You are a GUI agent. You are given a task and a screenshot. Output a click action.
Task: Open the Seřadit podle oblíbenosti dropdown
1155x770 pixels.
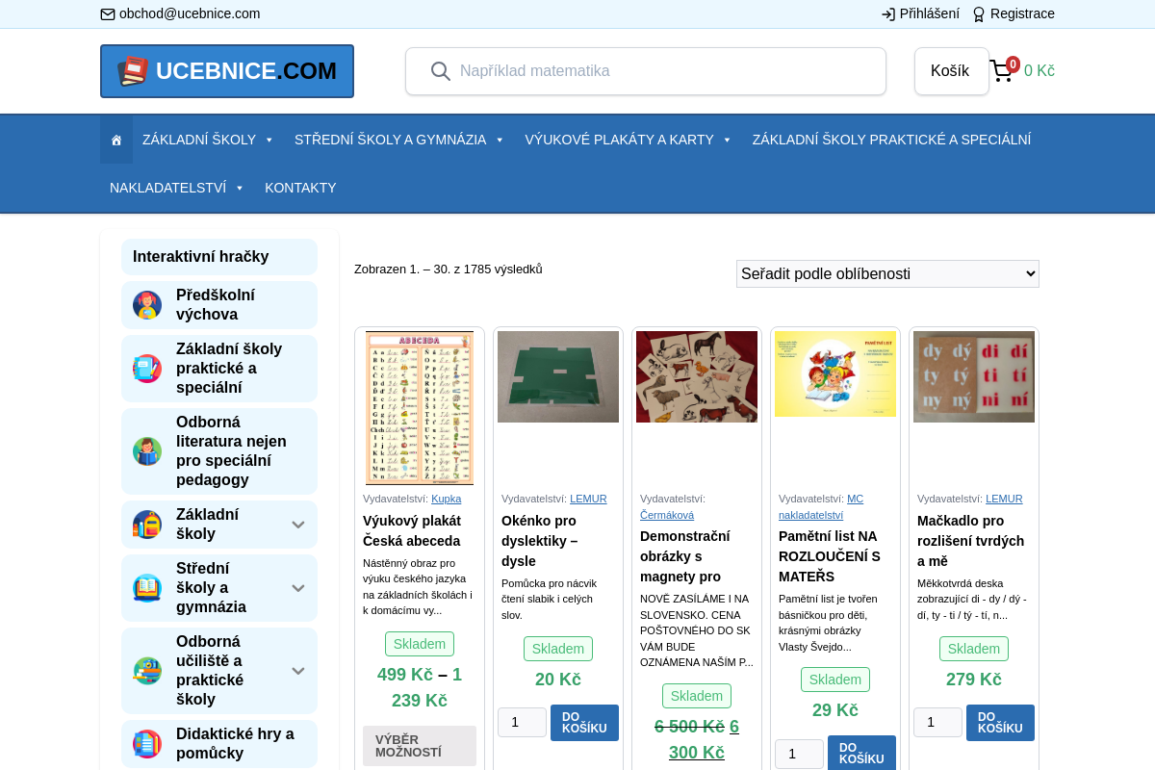click(x=887, y=273)
